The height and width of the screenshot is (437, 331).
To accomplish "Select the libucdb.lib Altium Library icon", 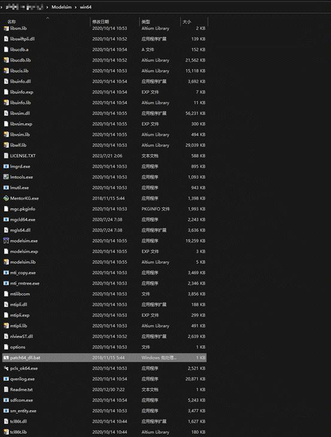I will 6,60.
